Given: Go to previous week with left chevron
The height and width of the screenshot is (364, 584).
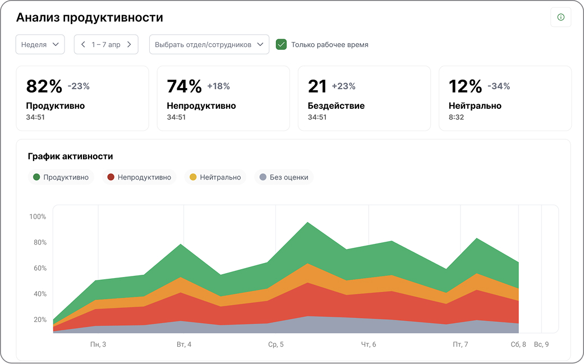Looking at the screenshot, I should click(83, 44).
